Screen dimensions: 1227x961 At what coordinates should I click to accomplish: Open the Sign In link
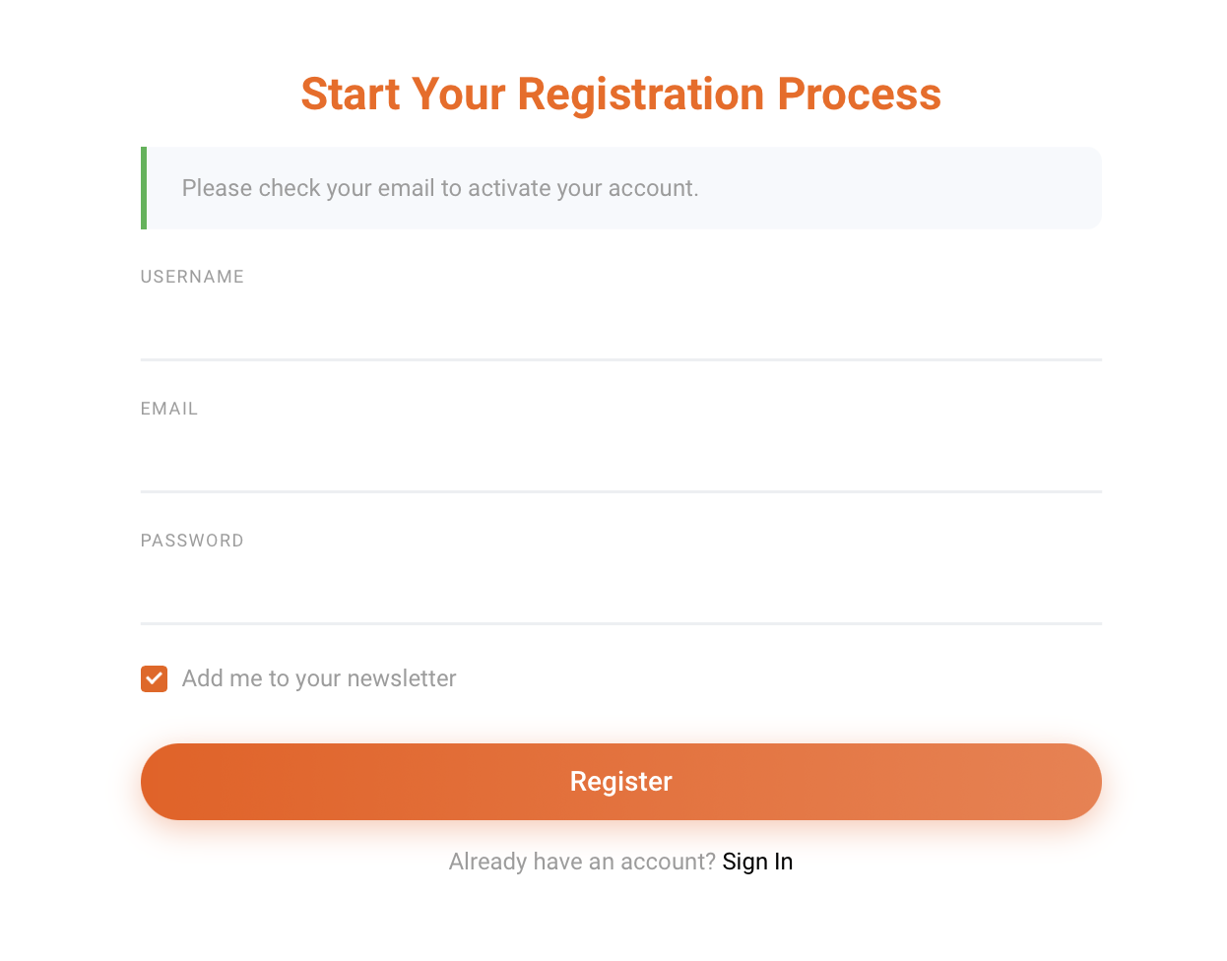click(757, 861)
